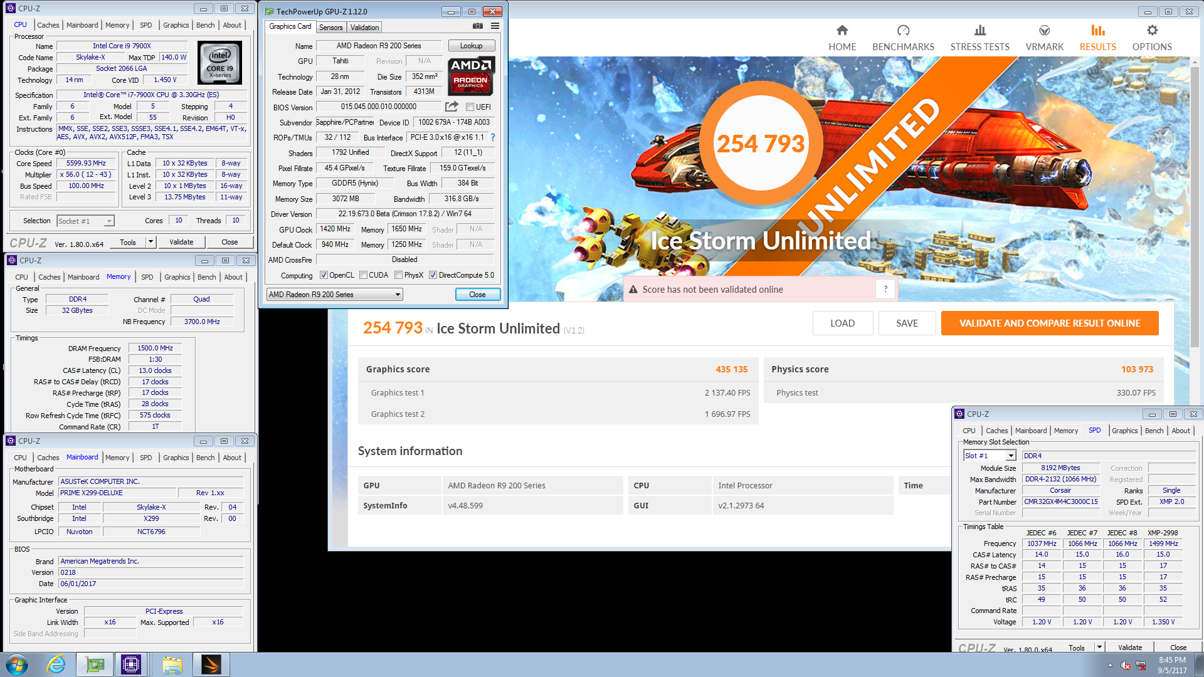Click the help question mark on the validation warning
1204x677 pixels.
tap(885, 289)
